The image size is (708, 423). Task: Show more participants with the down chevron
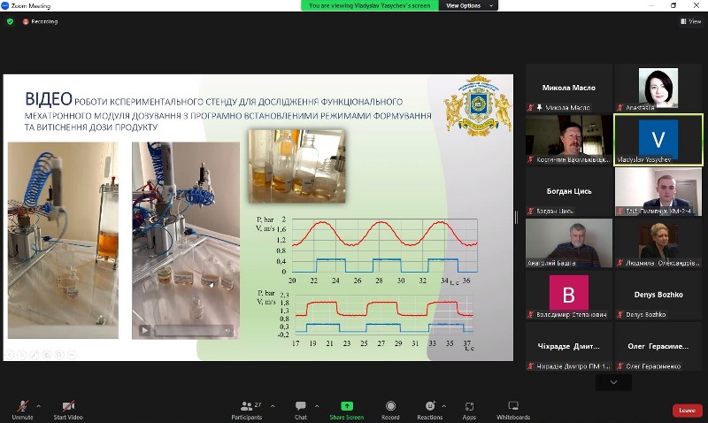(x=613, y=382)
